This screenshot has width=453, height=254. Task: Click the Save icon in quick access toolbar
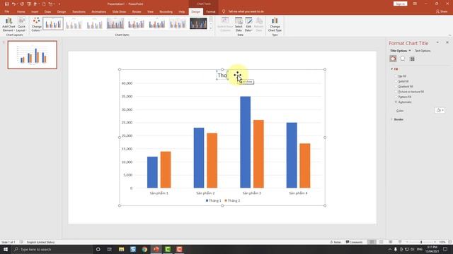[x=6, y=4]
